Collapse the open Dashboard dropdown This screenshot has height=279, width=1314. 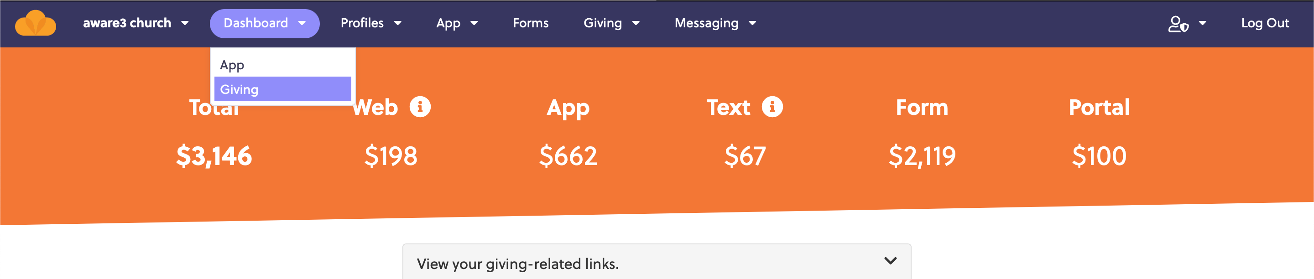click(x=264, y=23)
